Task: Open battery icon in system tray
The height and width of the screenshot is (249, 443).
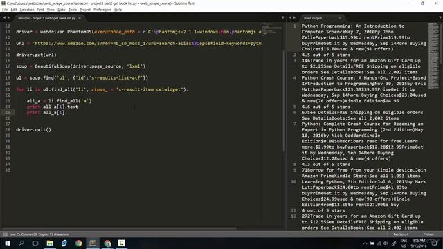Action: pos(372,243)
